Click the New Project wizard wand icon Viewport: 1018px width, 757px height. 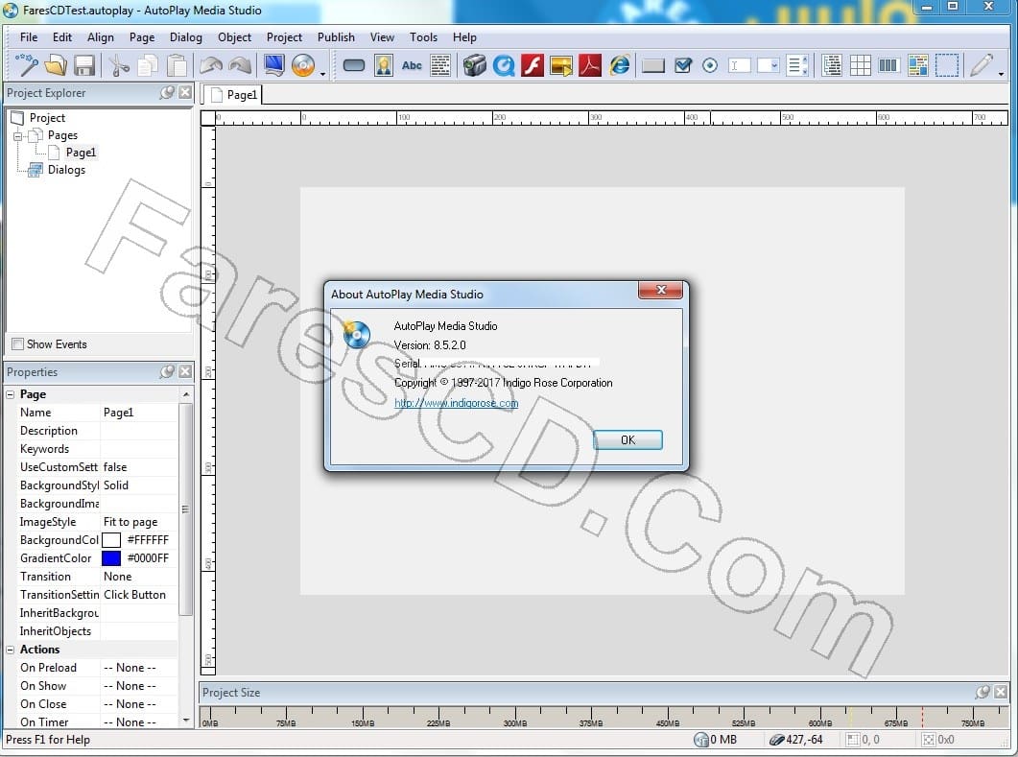click(27, 65)
